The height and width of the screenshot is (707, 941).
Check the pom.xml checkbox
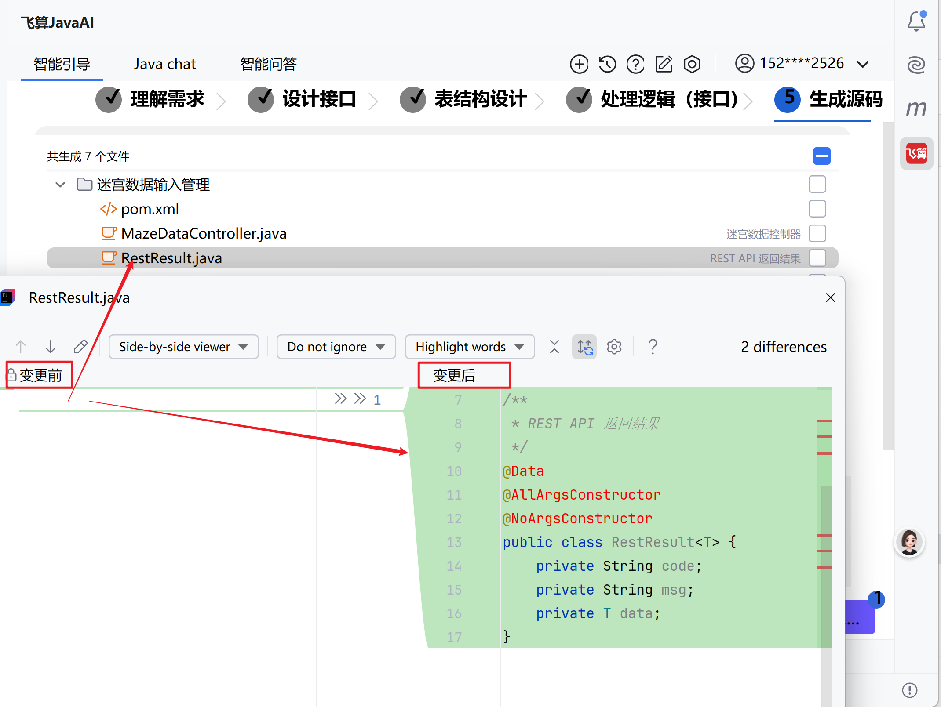point(817,209)
